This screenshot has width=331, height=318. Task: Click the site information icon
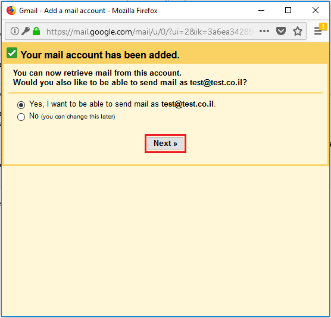coord(14,31)
